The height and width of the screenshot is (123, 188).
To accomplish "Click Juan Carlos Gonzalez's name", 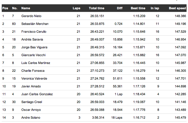I will [x=37, y=94].
